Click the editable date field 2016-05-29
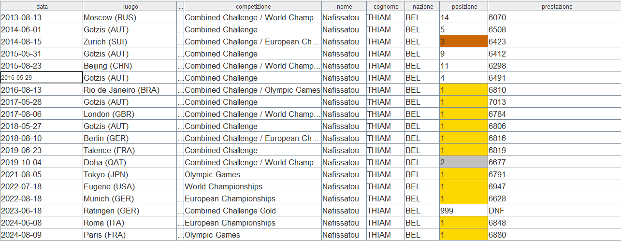This screenshot has height=241, width=621. [x=42, y=78]
